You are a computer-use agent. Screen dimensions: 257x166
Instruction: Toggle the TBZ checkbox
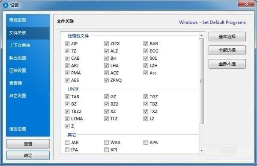coord(146,104)
